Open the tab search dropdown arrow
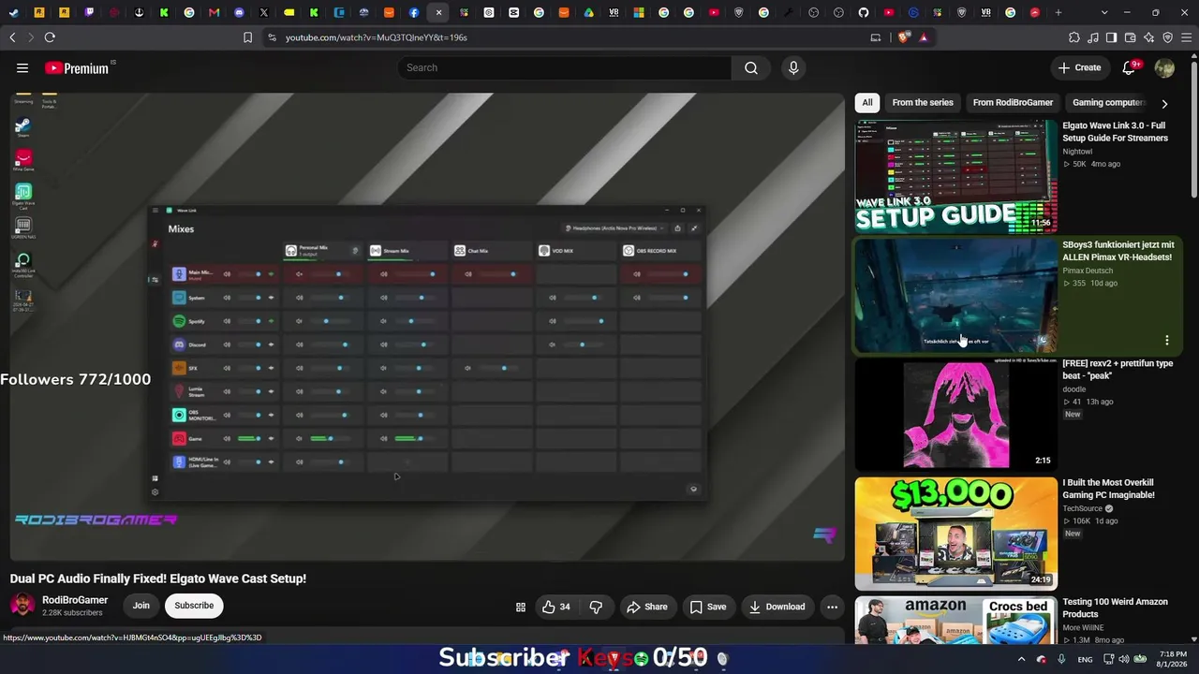Image resolution: width=1199 pixels, height=674 pixels. point(1104,12)
